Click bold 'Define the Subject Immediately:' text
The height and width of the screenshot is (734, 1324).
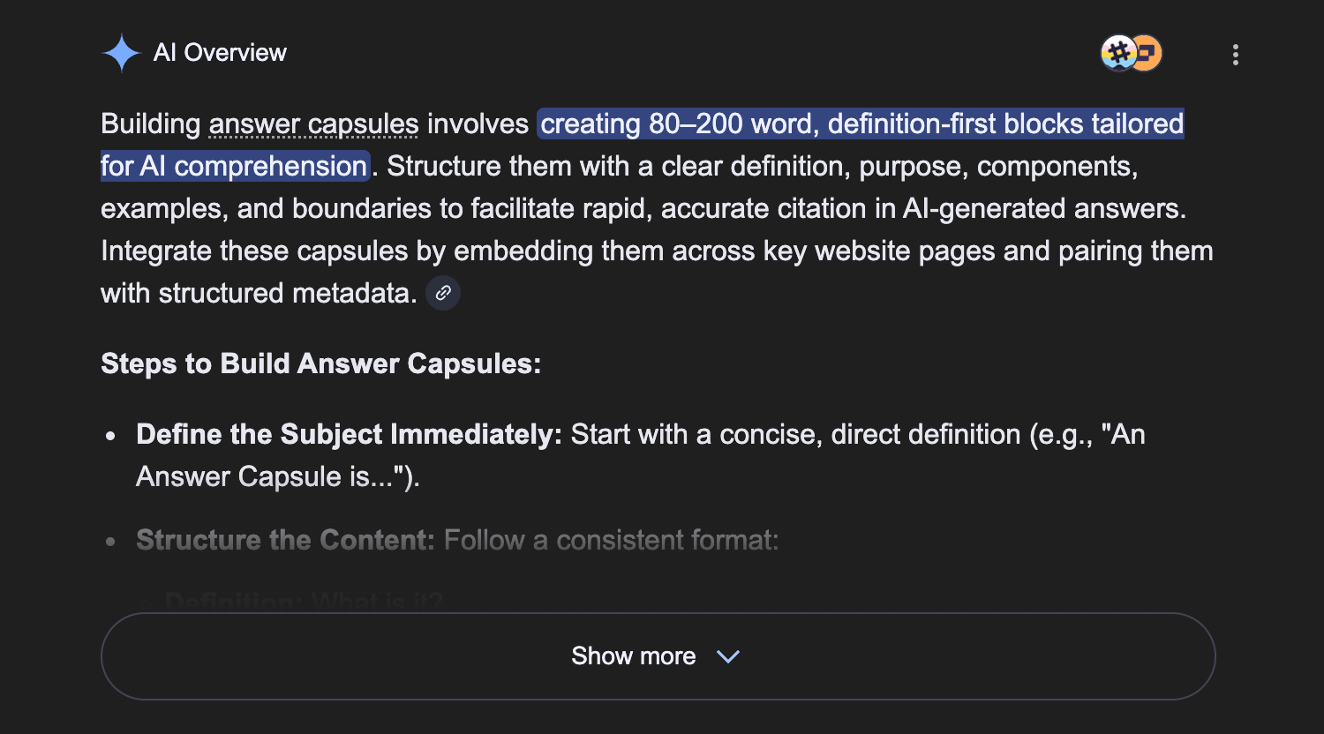click(x=349, y=435)
